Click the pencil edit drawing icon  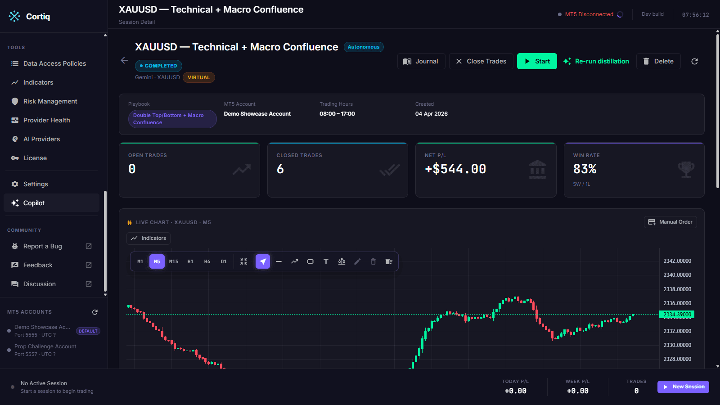point(358,261)
